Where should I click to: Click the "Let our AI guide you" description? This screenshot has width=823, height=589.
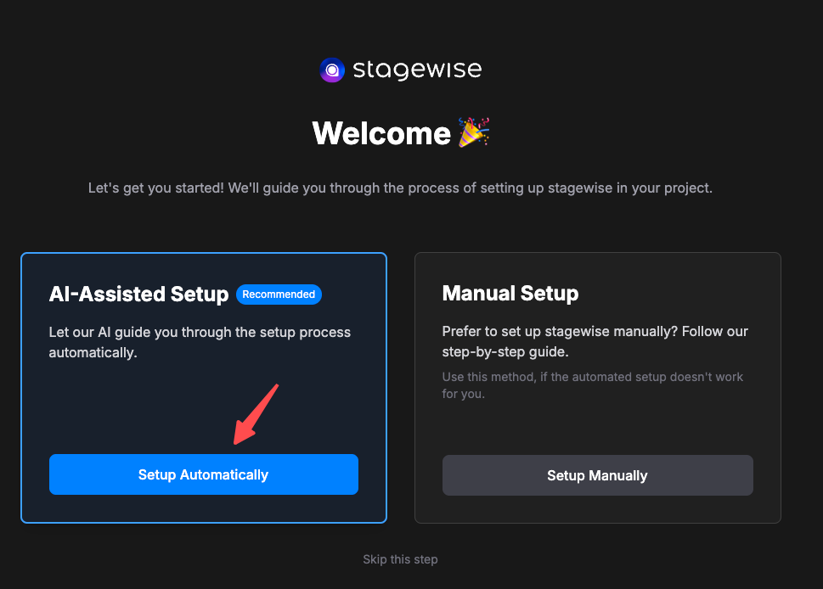click(200, 332)
